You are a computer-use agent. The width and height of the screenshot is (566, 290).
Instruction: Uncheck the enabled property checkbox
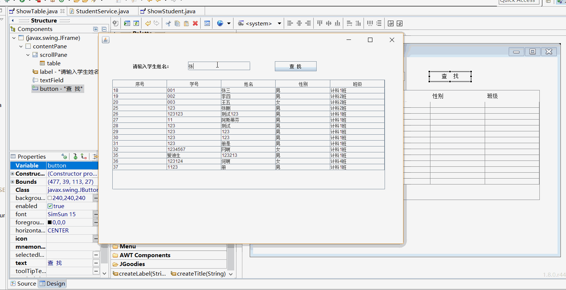50,206
